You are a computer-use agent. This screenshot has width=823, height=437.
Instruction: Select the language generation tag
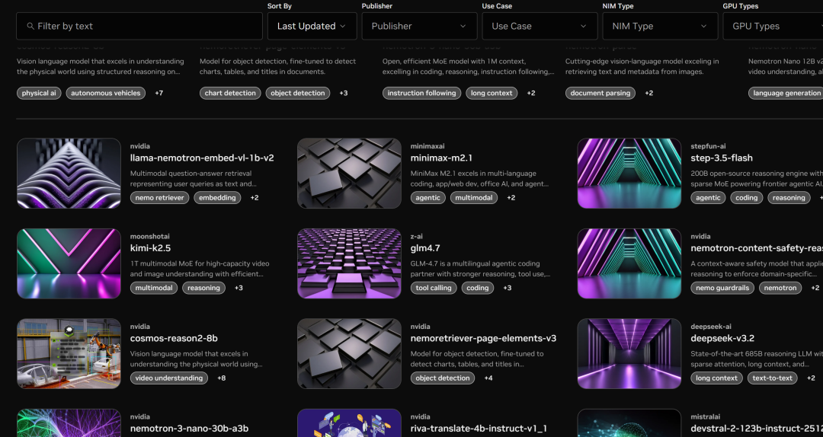click(x=786, y=94)
